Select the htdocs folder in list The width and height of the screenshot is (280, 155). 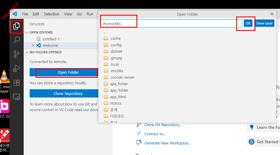click(x=115, y=103)
